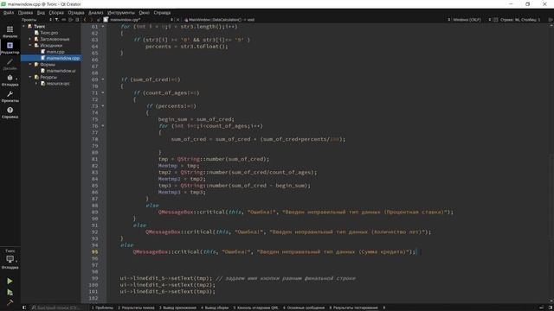
Task: Open the 6 Основные сообщения pane
Action: [x=304, y=308]
